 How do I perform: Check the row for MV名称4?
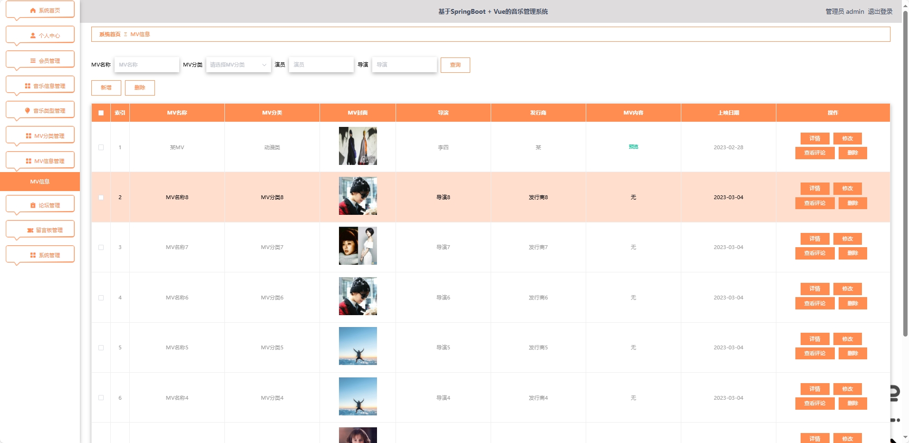click(x=101, y=398)
